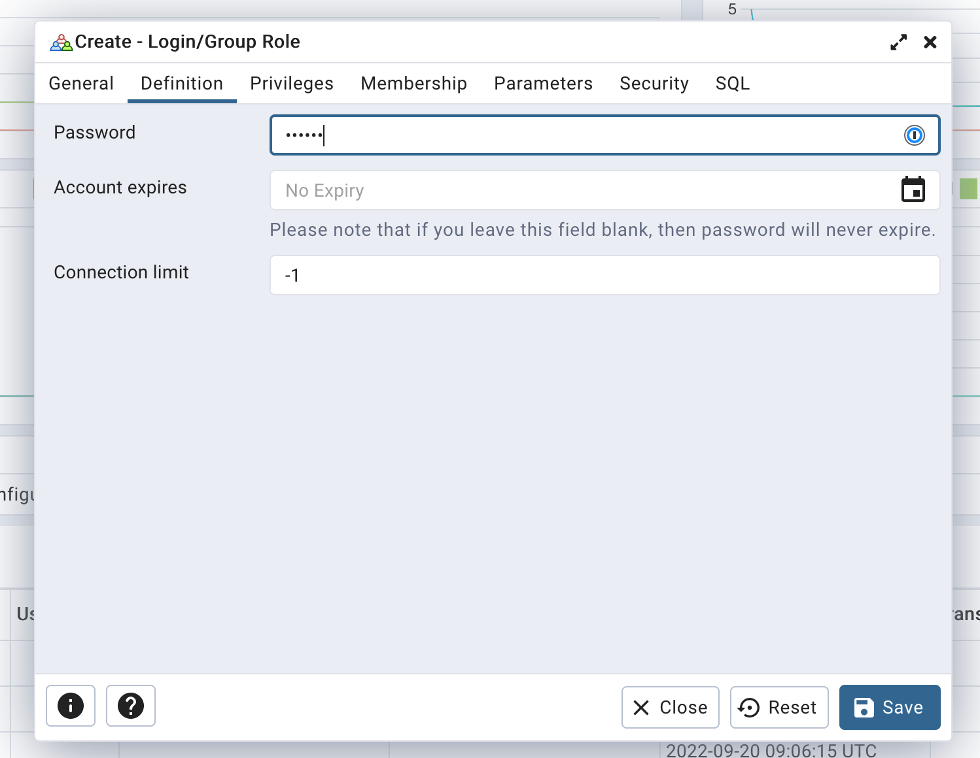The height and width of the screenshot is (758, 980).
Task: Click the Connection limit input field
Action: pos(604,275)
